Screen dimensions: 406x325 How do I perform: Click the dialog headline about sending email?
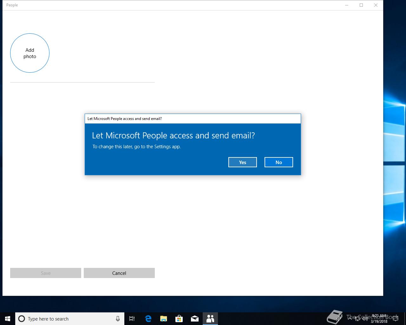click(173, 136)
